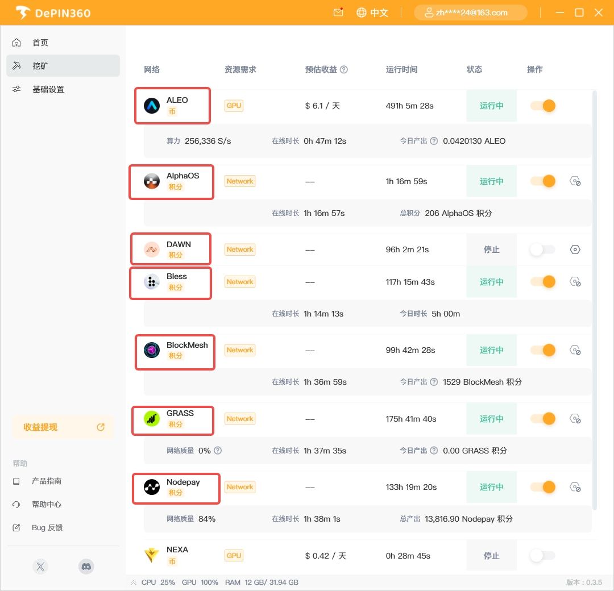The height and width of the screenshot is (591, 614).
Task: Turn off AlphaOS mining toggle
Action: [x=543, y=181]
